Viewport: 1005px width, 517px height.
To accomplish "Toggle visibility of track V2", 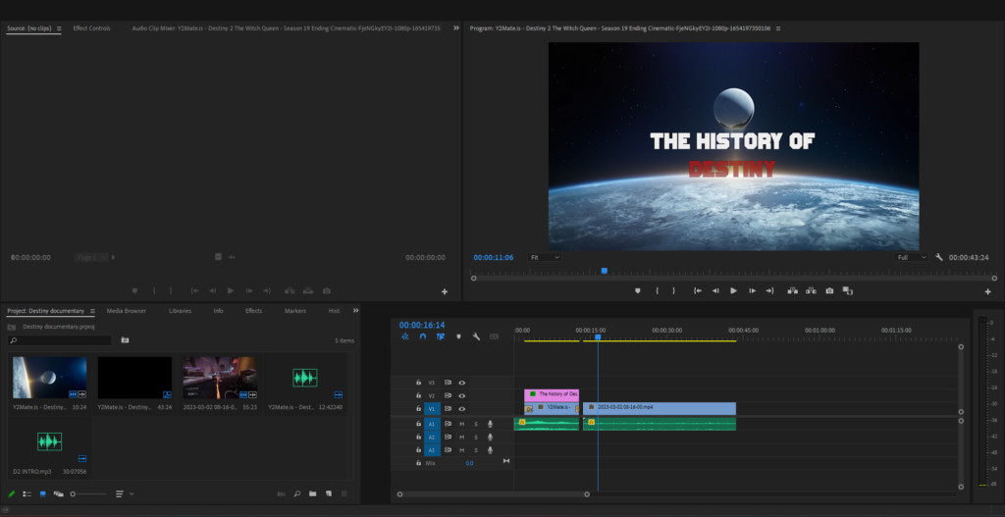I will coord(462,396).
